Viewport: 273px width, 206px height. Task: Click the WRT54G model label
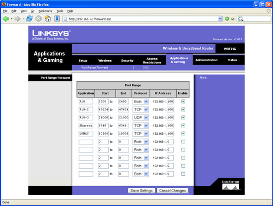coord(230,49)
